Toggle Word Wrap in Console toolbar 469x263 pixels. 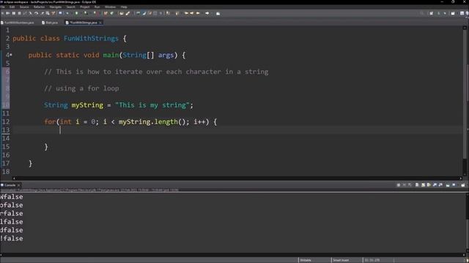click(x=429, y=185)
